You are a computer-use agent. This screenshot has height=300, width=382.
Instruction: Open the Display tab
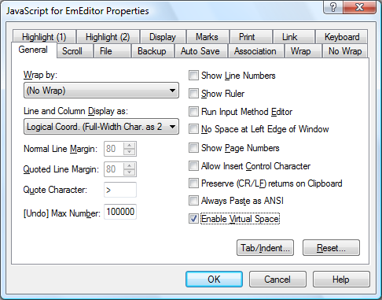[163, 37]
